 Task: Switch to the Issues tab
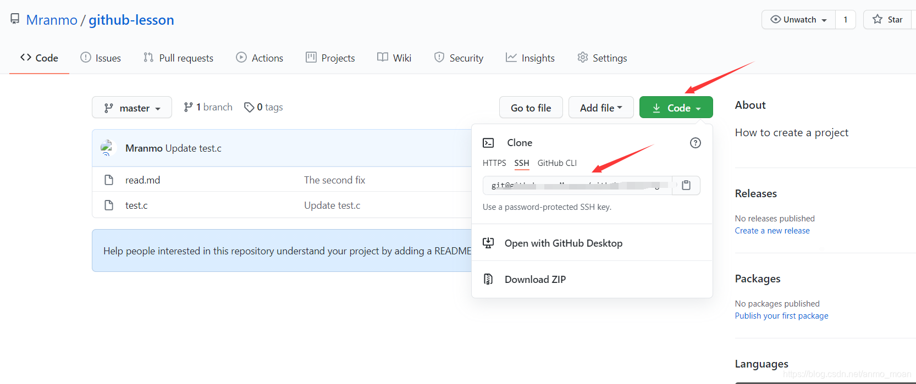(101, 58)
